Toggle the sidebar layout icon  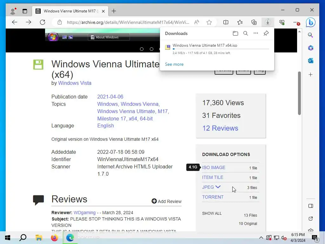click(x=310, y=206)
